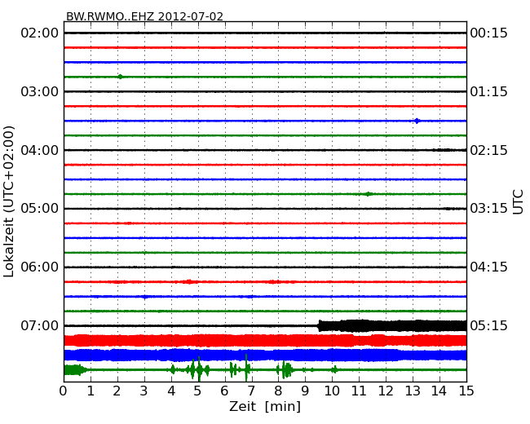This screenshot has width=530, height=424.
Task: Pick the 15 minute tick label
Action: tap(466, 391)
